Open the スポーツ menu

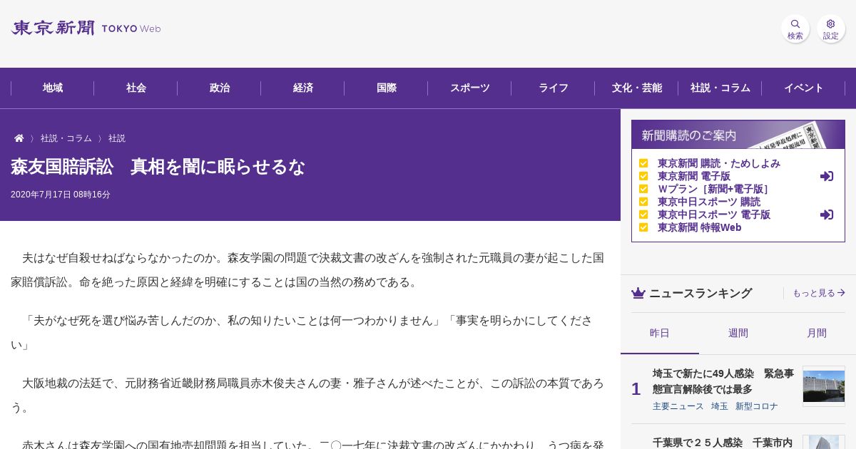pyautogui.click(x=470, y=88)
